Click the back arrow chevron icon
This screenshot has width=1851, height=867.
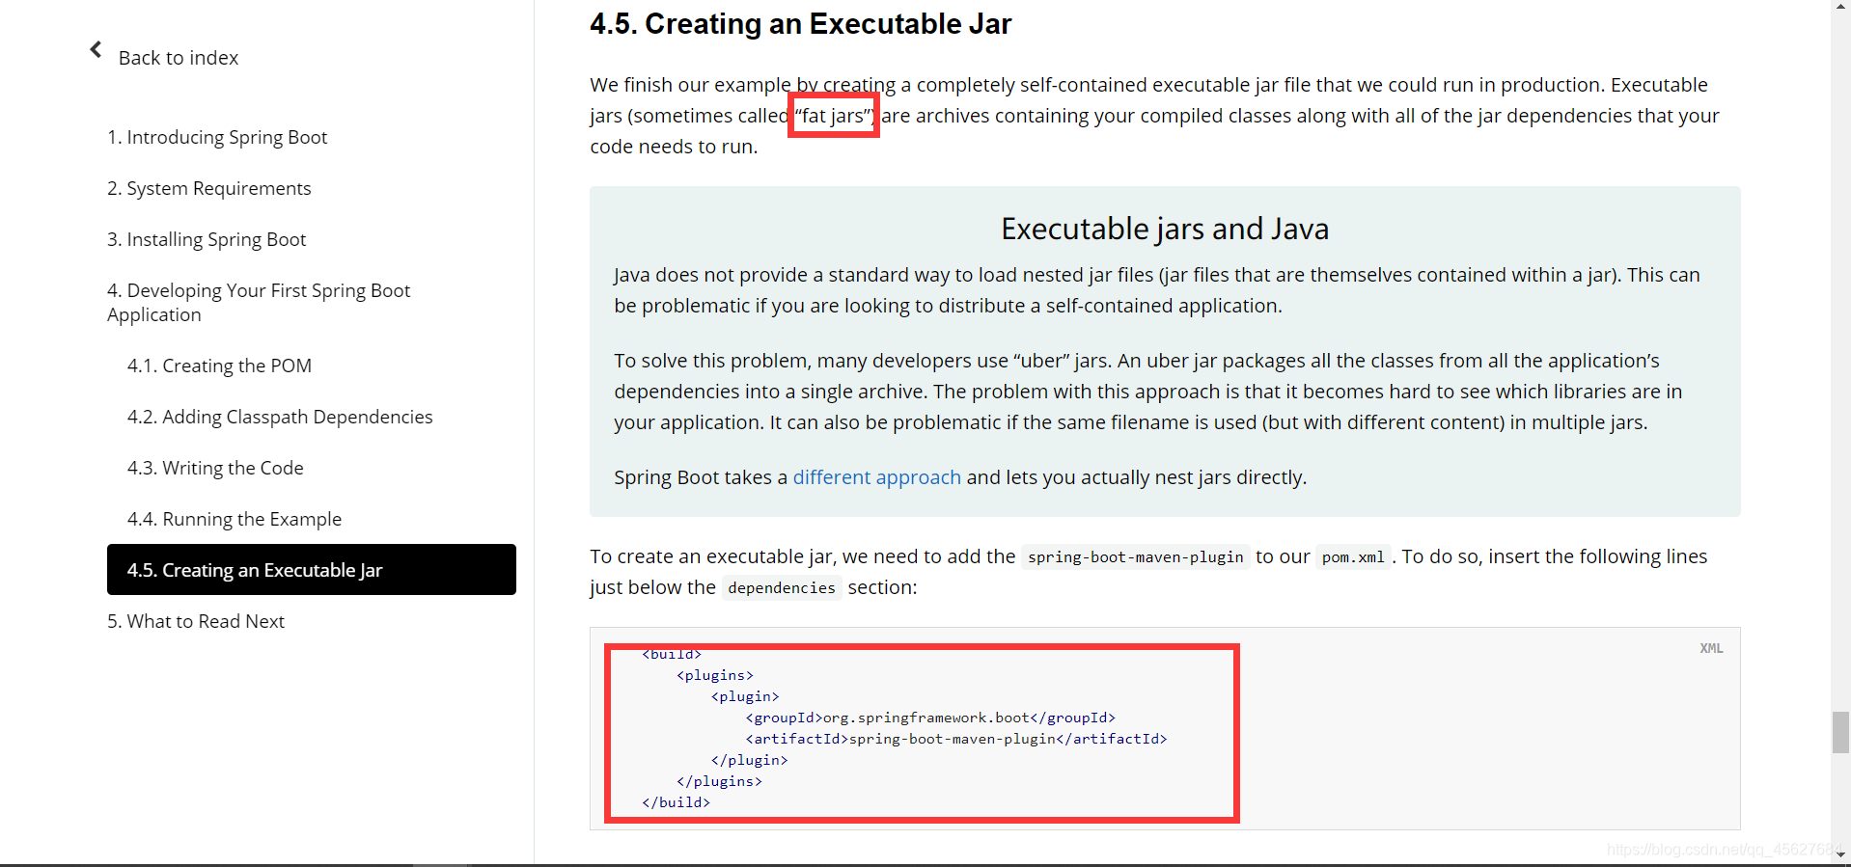point(96,49)
